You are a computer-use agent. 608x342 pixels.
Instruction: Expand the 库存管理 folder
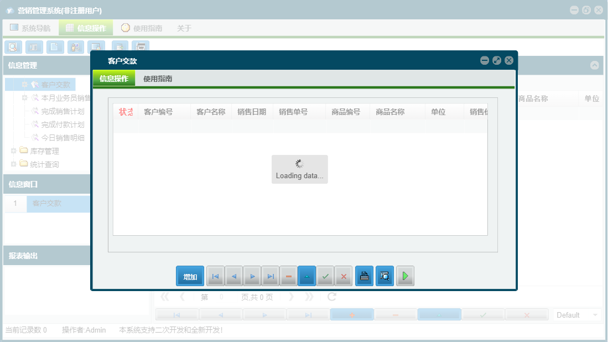14,151
